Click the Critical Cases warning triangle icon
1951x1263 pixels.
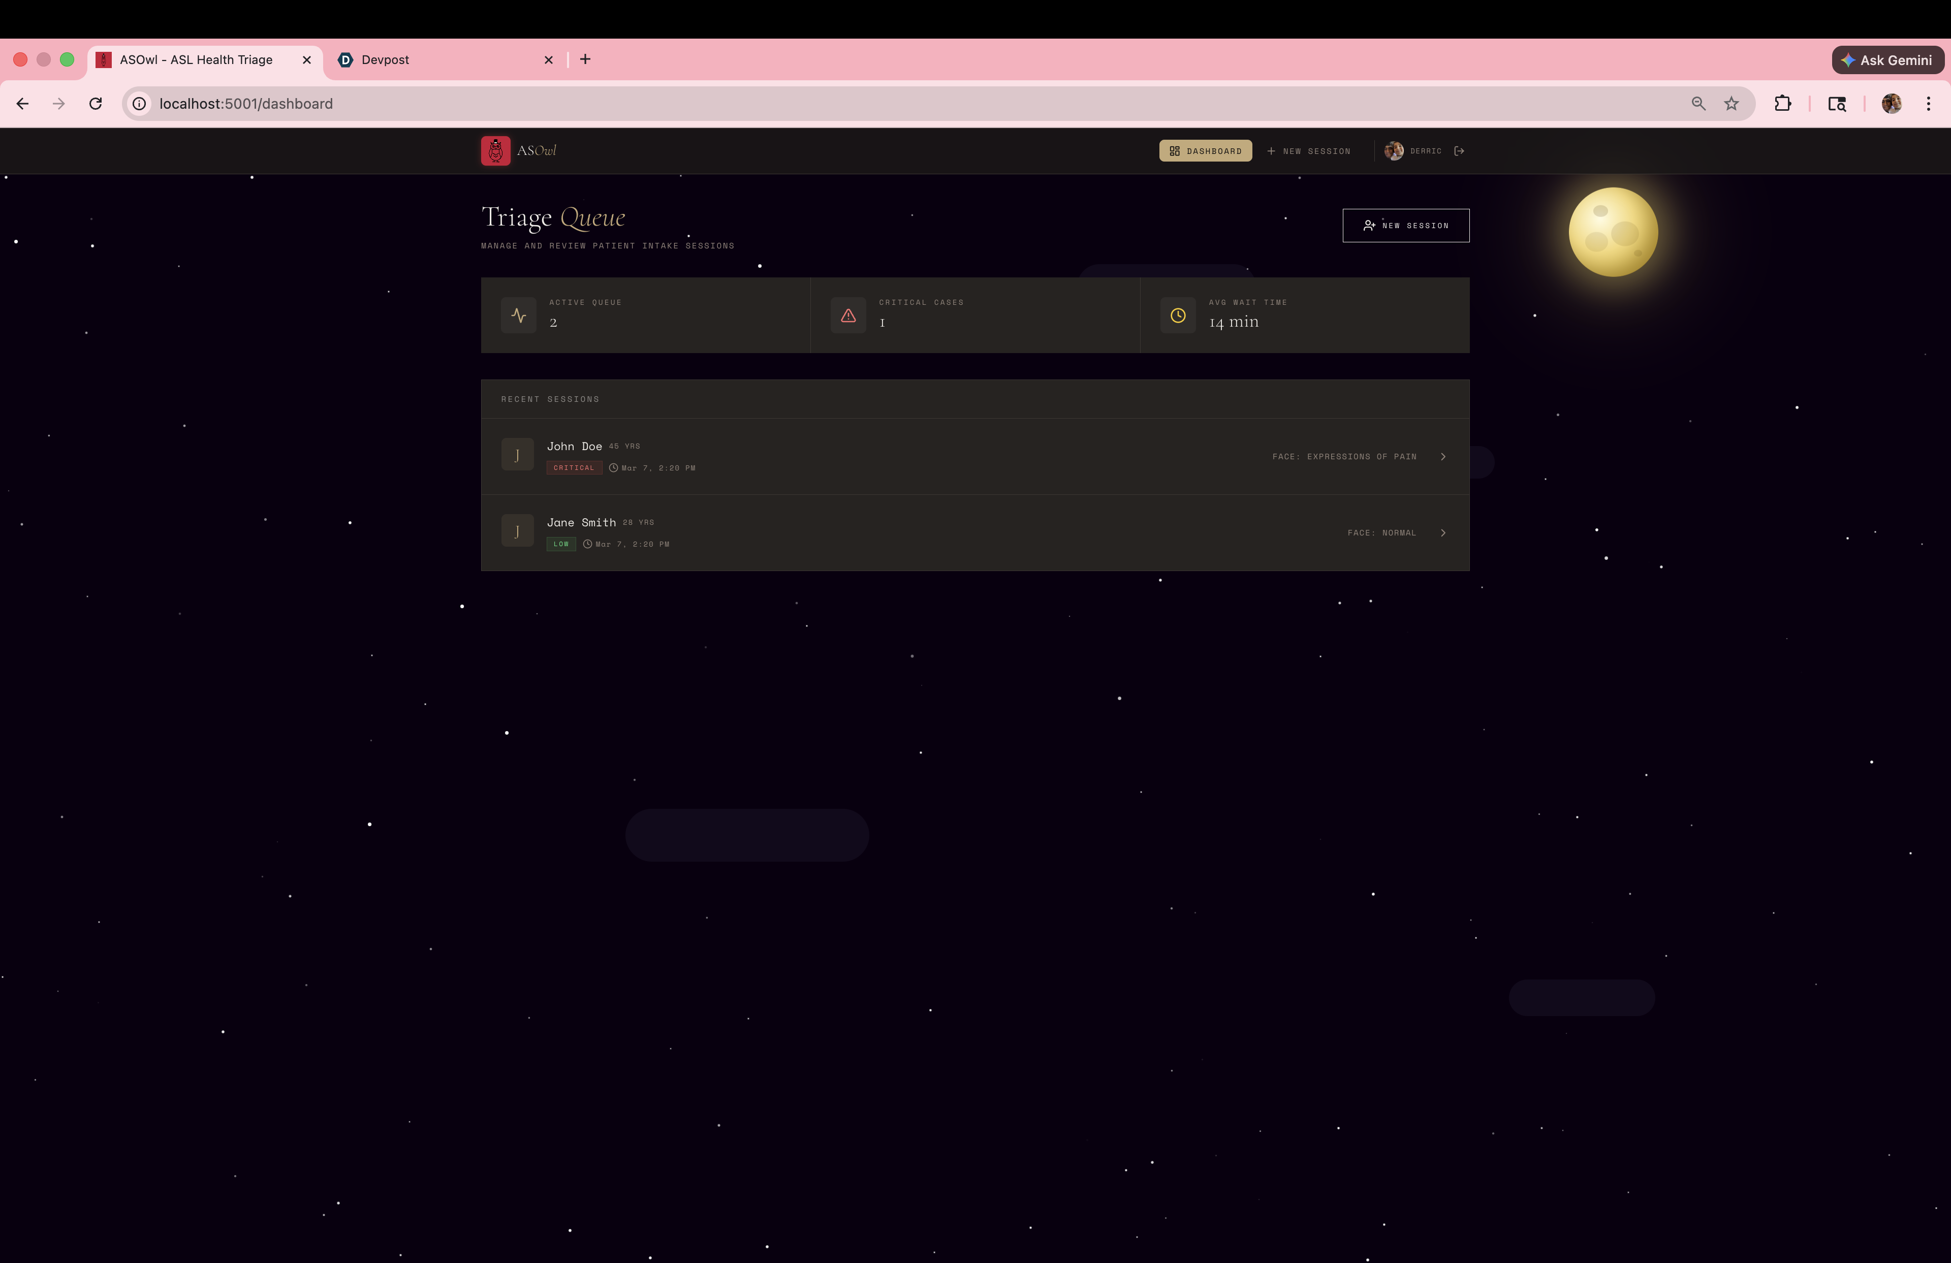coord(847,315)
